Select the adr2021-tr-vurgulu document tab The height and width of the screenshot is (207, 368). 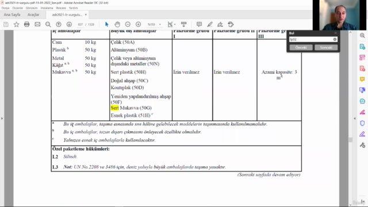pos(67,14)
